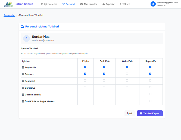
Task: Uncheck Gelir Ekle for Zeytincilik
Action: [x=104, y=67]
